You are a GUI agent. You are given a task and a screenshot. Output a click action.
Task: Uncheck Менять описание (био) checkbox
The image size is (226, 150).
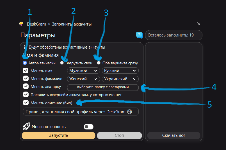[x=26, y=103]
